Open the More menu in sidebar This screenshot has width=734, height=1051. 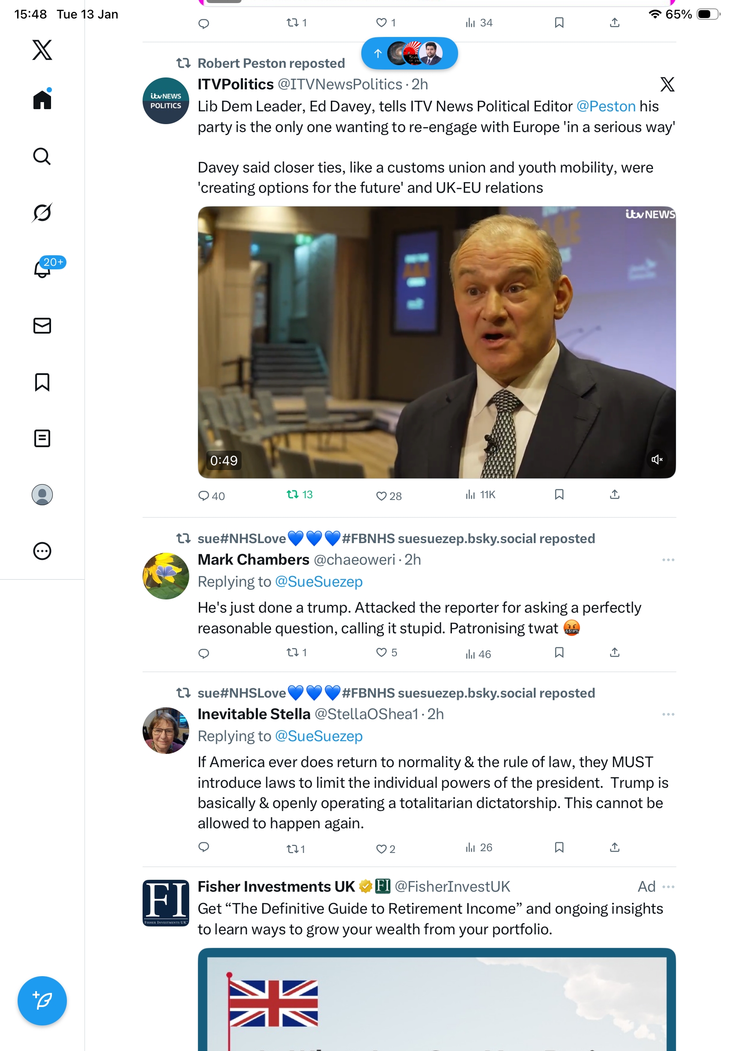pos(42,551)
